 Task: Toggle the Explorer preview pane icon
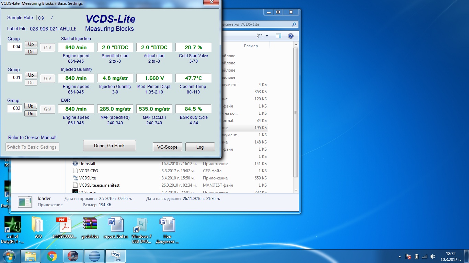[278, 36]
